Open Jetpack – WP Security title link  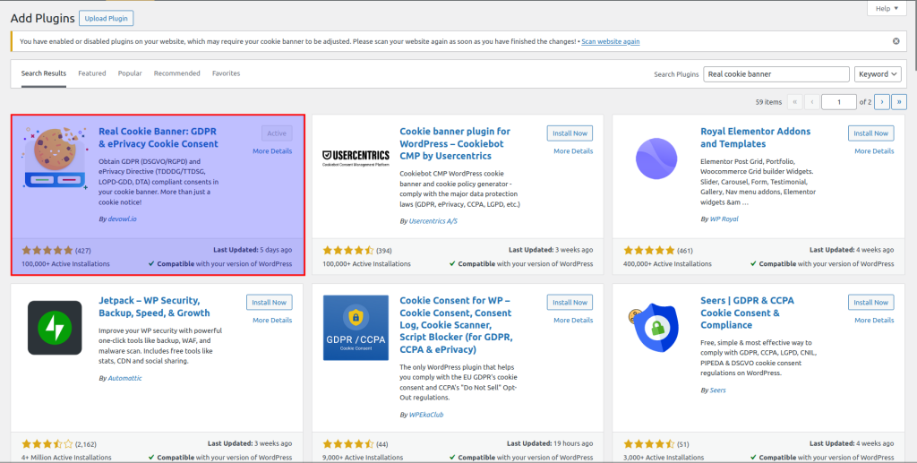154,306
